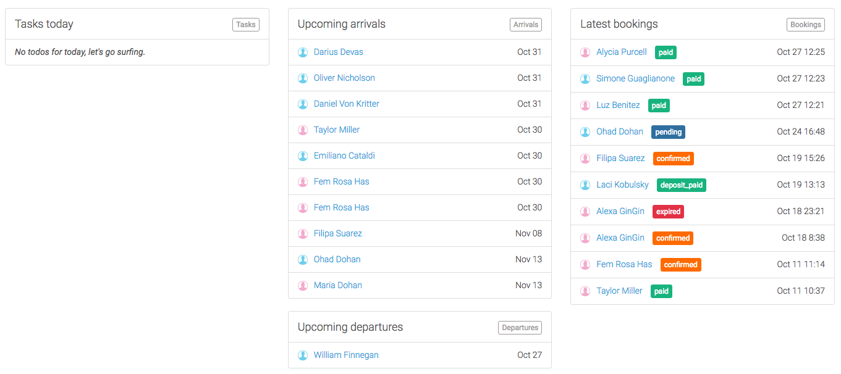
Task: Click the avatar icon next to Alycia Purcell
Action: coord(585,52)
